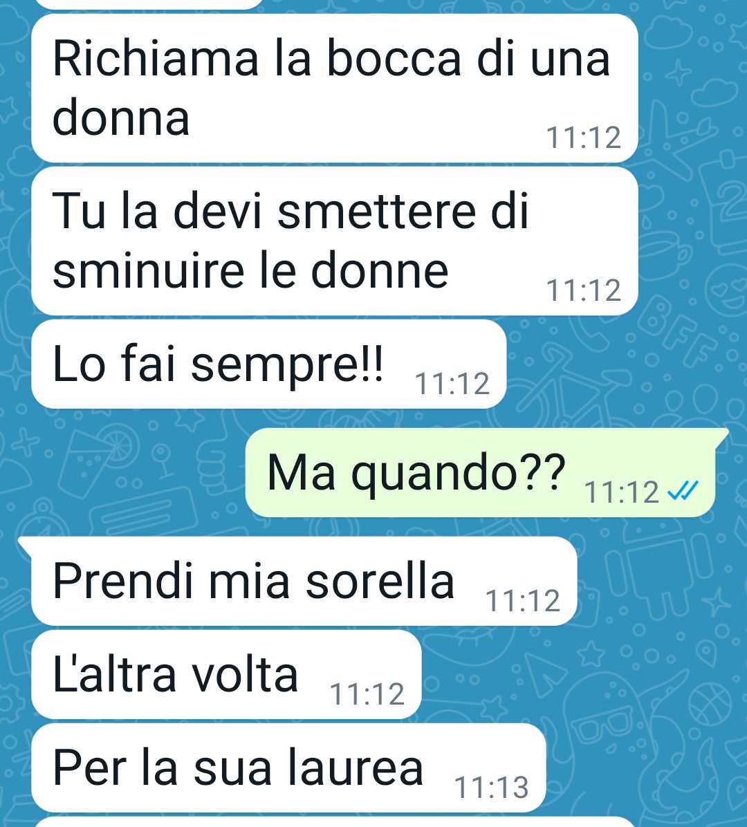The image size is (747, 827).
Task: Tap the timestamp under 'sminuire le donne'
Action: coord(584,290)
